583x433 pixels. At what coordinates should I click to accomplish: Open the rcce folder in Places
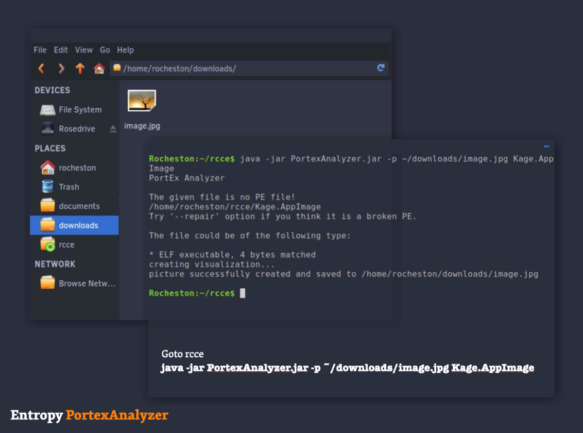click(66, 245)
